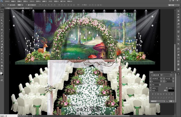The width and height of the screenshot is (181, 117).
Task: Select the Magic Wand tool
Action: point(2,20)
